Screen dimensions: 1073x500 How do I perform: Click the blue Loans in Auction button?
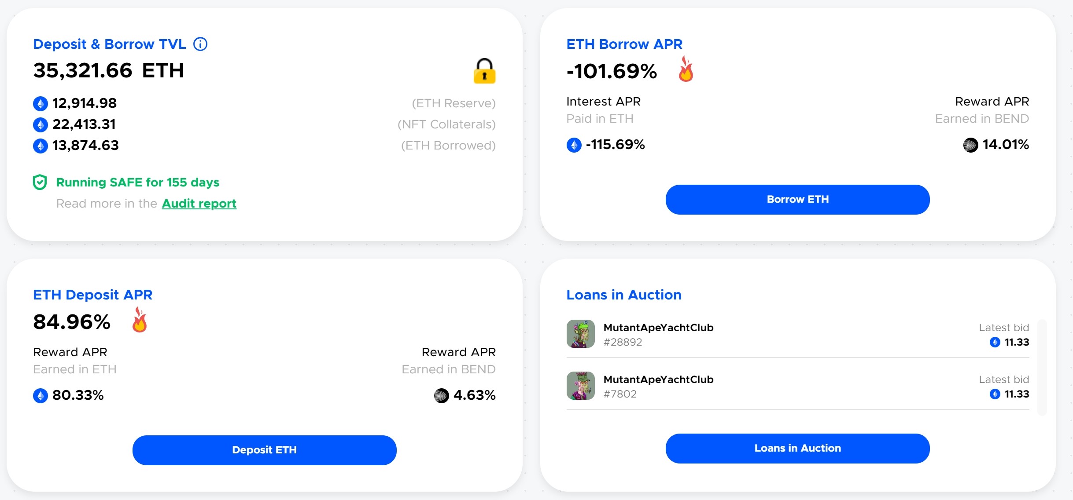tap(797, 448)
